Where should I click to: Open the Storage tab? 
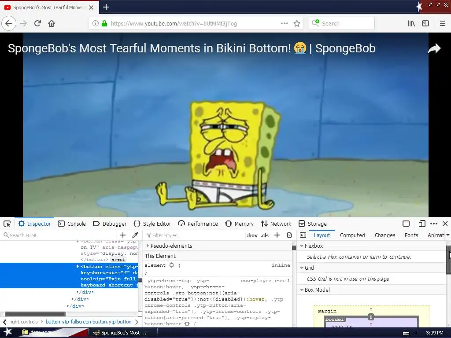pos(313,224)
